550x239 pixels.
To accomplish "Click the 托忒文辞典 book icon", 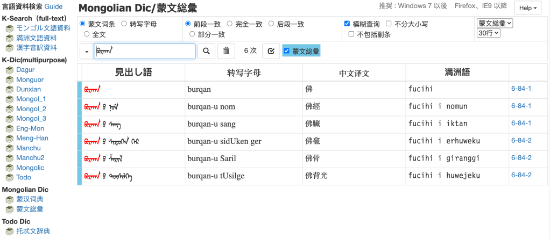I will tap(10, 231).
